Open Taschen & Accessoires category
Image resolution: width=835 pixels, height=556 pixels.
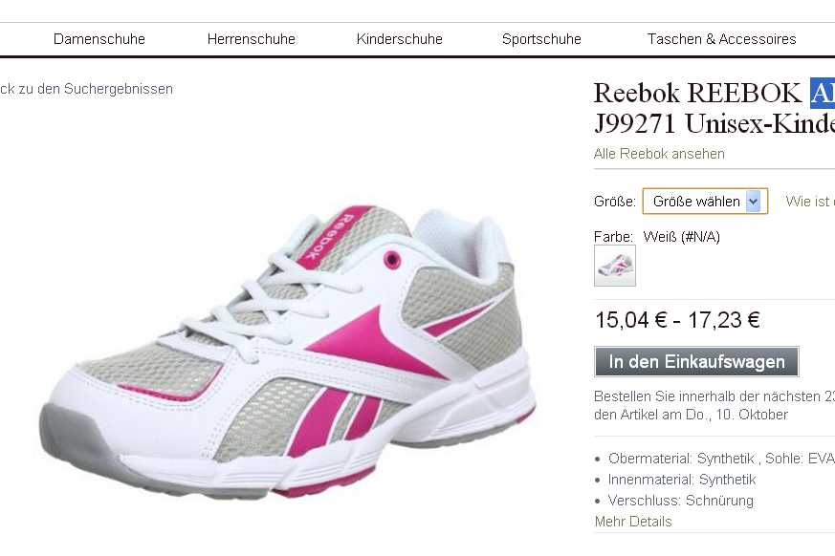[721, 39]
